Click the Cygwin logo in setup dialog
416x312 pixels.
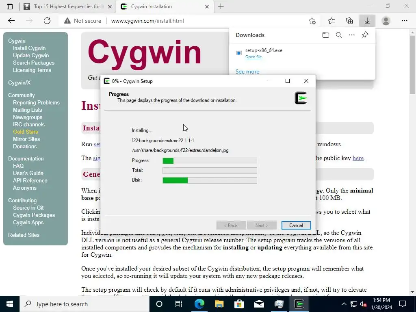pyautogui.click(x=301, y=98)
